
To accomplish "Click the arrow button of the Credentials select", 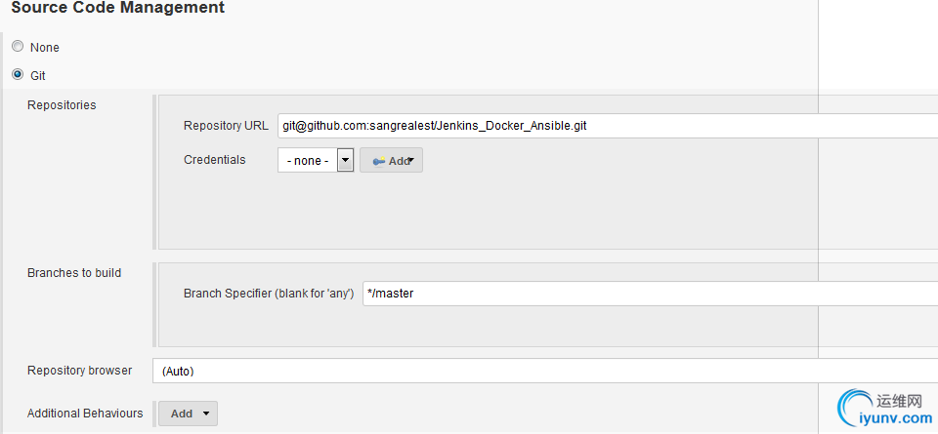I will click(346, 160).
